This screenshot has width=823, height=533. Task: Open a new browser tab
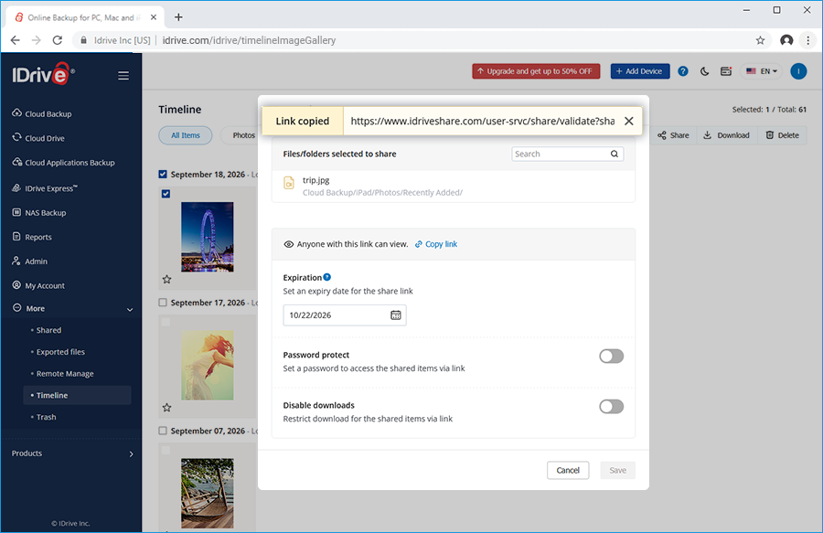tap(178, 17)
